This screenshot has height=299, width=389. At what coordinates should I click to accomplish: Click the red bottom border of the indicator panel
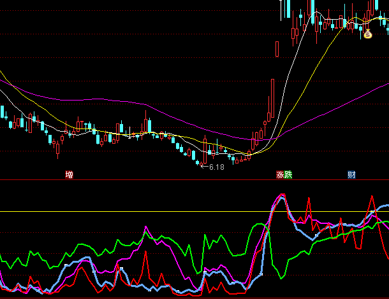click(x=191, y=297)
